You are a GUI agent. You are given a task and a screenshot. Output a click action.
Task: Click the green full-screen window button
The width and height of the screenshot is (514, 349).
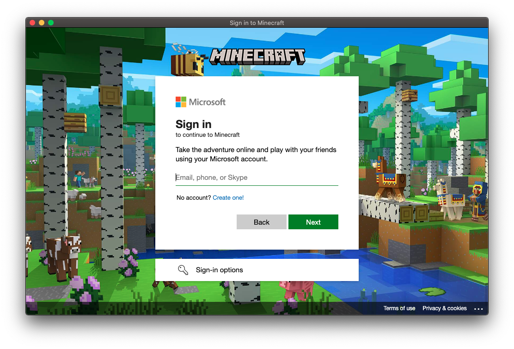coord(51,23)
